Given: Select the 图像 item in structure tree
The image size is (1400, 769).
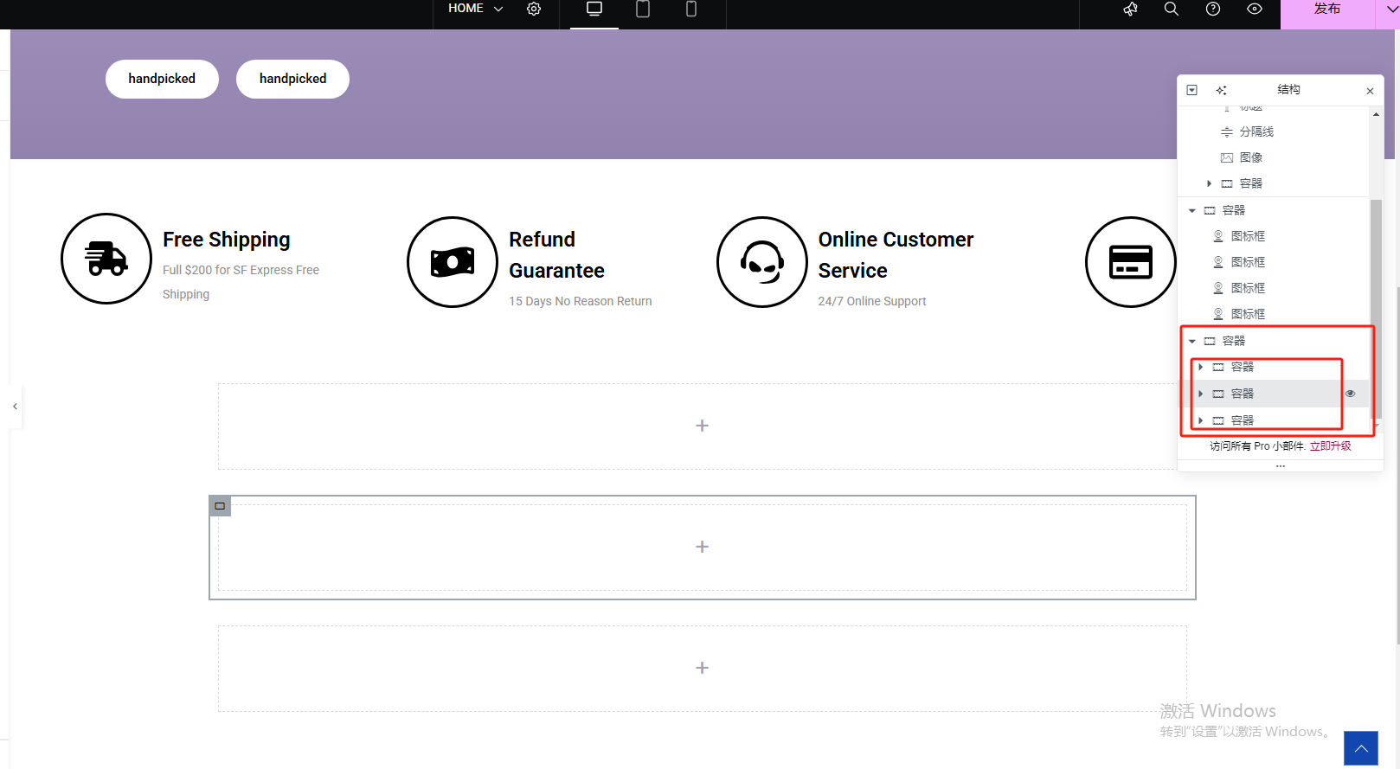Looking at the screenshot, I should pyautogui.click(x=1250, y=157).
